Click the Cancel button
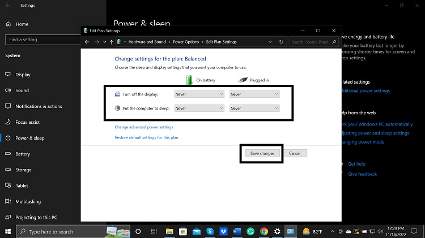The width and height of the screenshot is (425, 238). coord(295,153)
